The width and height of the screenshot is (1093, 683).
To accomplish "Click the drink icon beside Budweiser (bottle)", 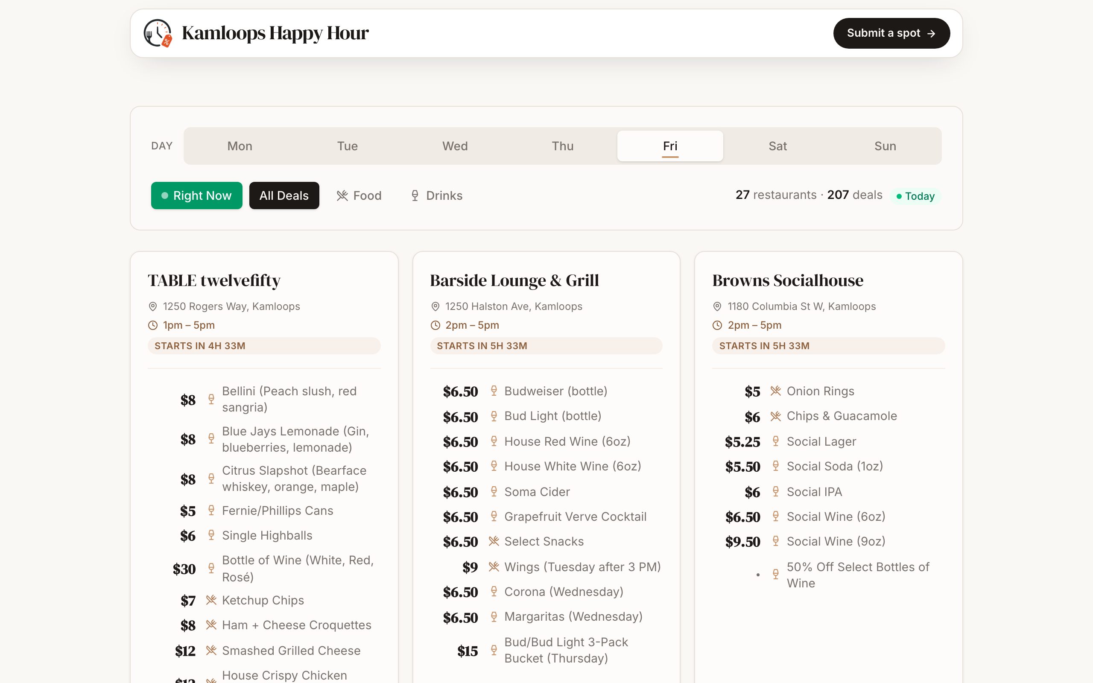I will [x=494, y=391].
